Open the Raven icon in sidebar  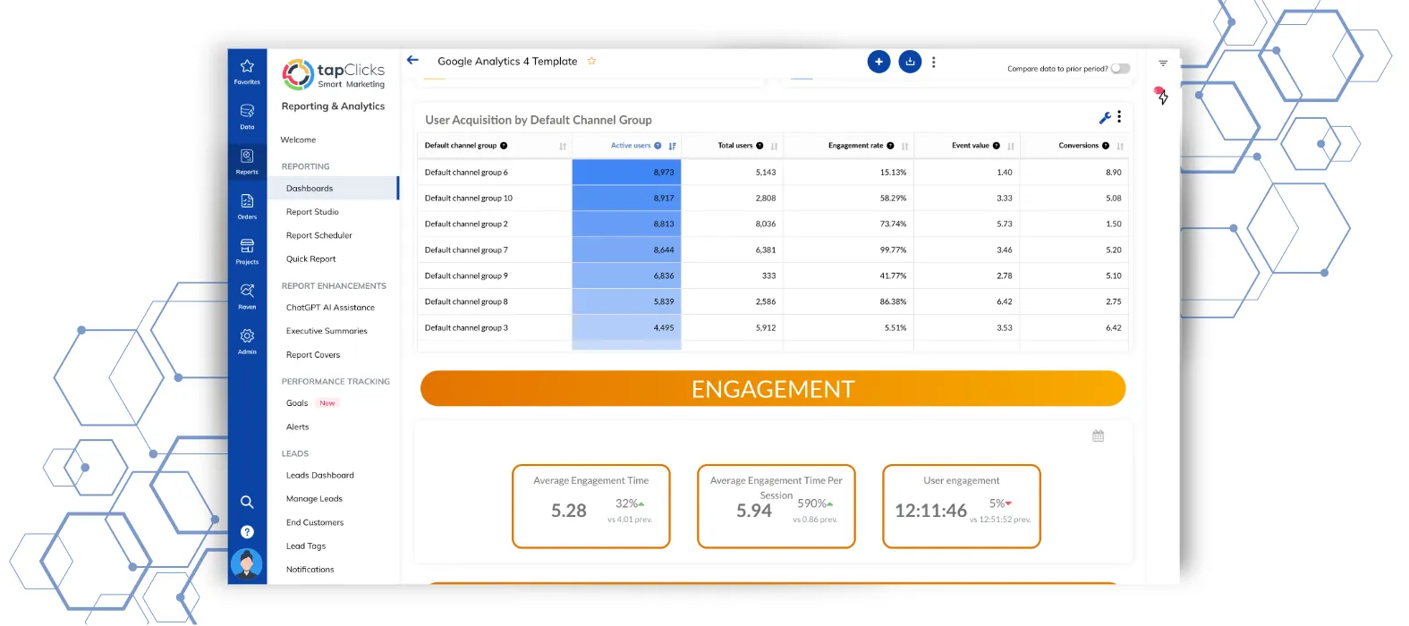pos(247,294)
